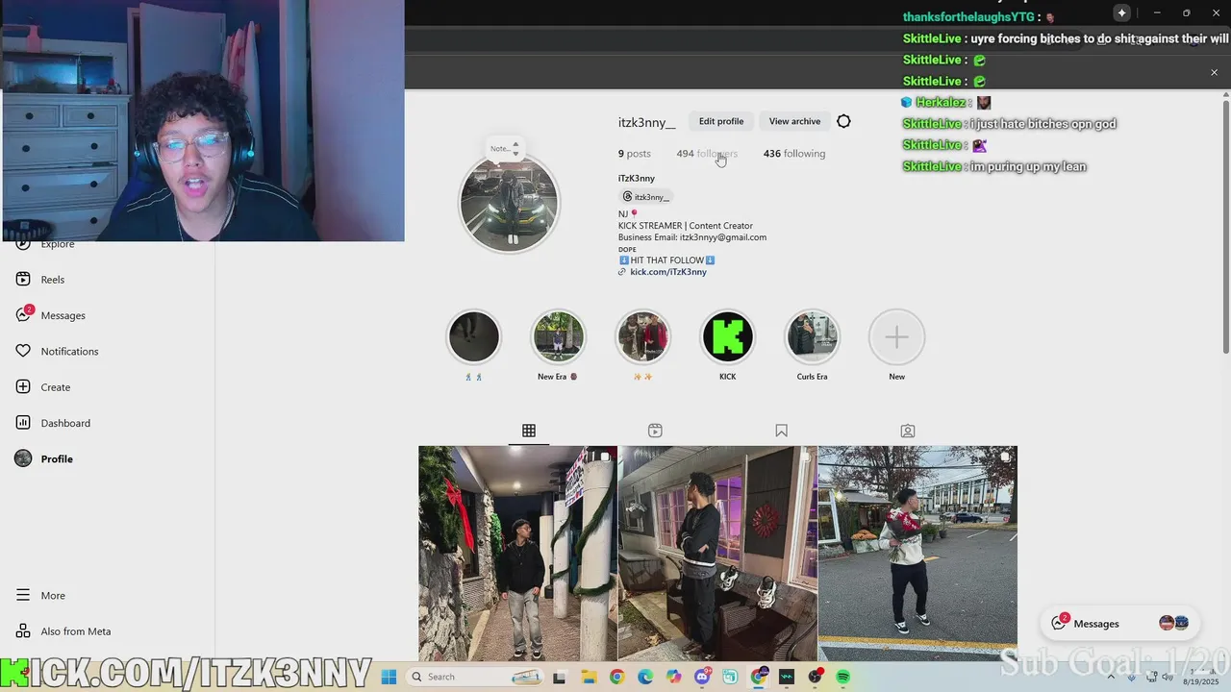
Task: Open OBS Studio from the taskbar
Action: click(816, 677)
